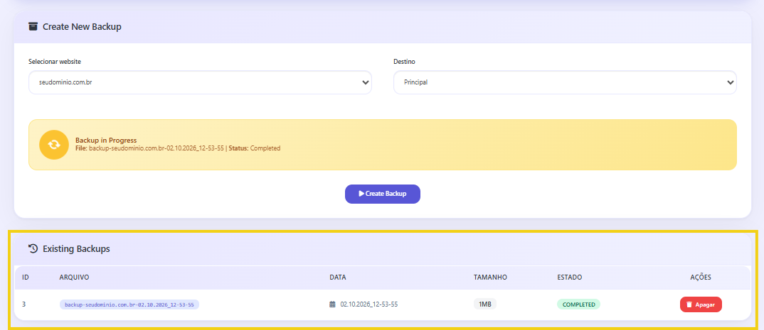Viewport: 764px width, 330px height.
Task: Click the 1MB size badge
Action: 485,304
